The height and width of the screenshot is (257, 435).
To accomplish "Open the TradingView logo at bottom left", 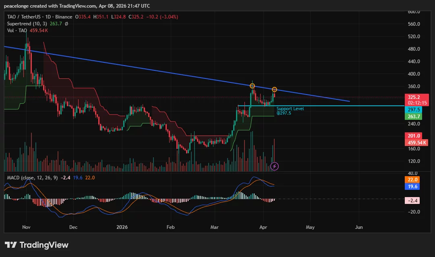I will (36, 245).
